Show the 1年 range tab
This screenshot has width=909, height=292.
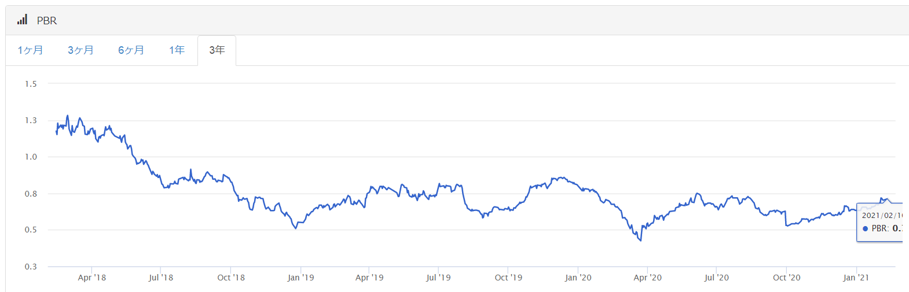click(177, 50)
